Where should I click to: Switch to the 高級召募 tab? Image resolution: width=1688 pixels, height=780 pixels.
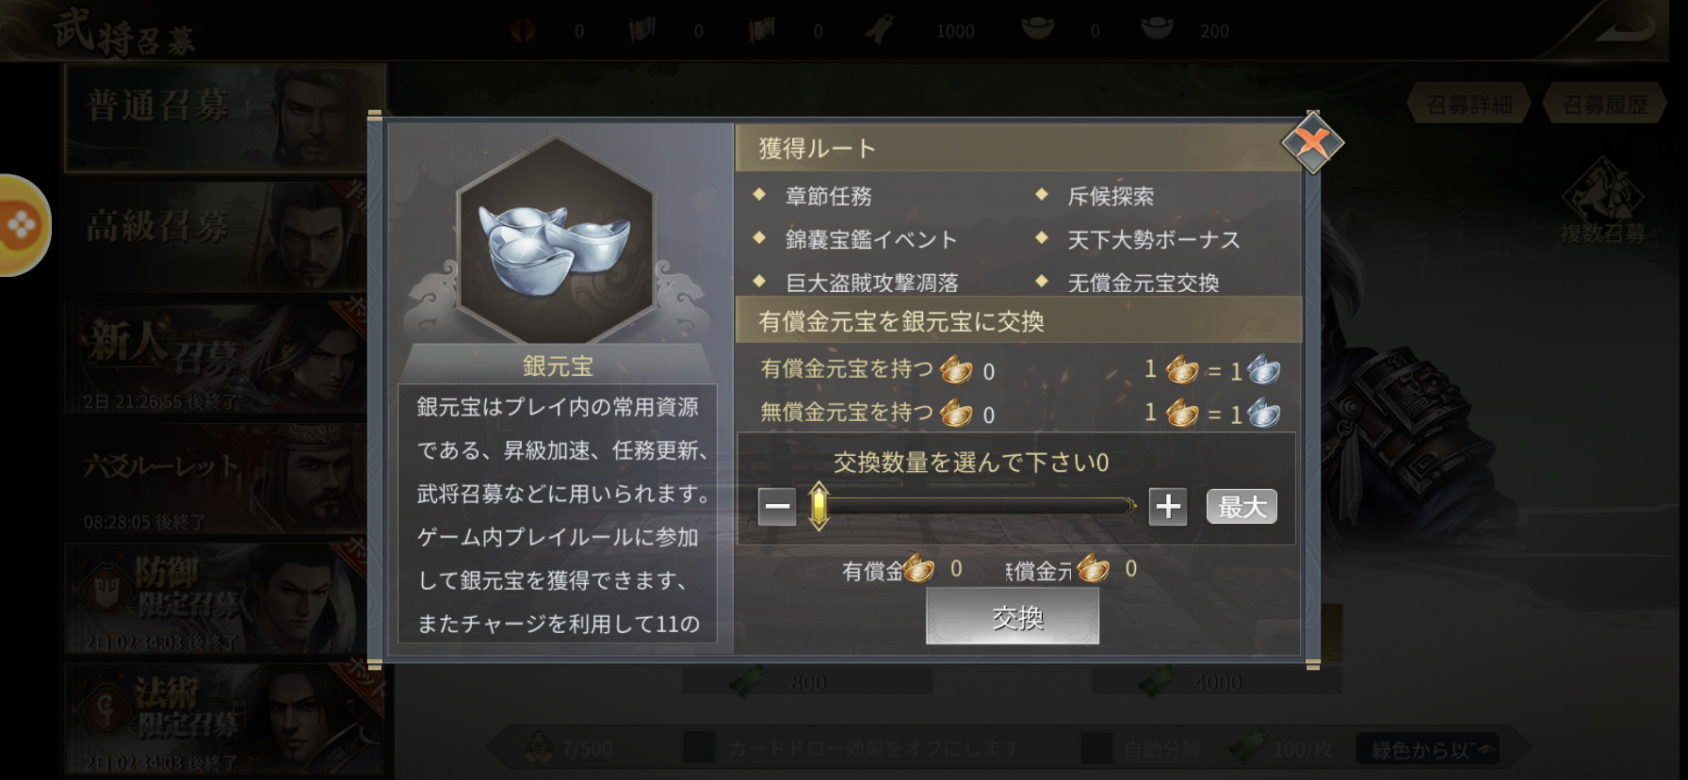pos(217,234)
